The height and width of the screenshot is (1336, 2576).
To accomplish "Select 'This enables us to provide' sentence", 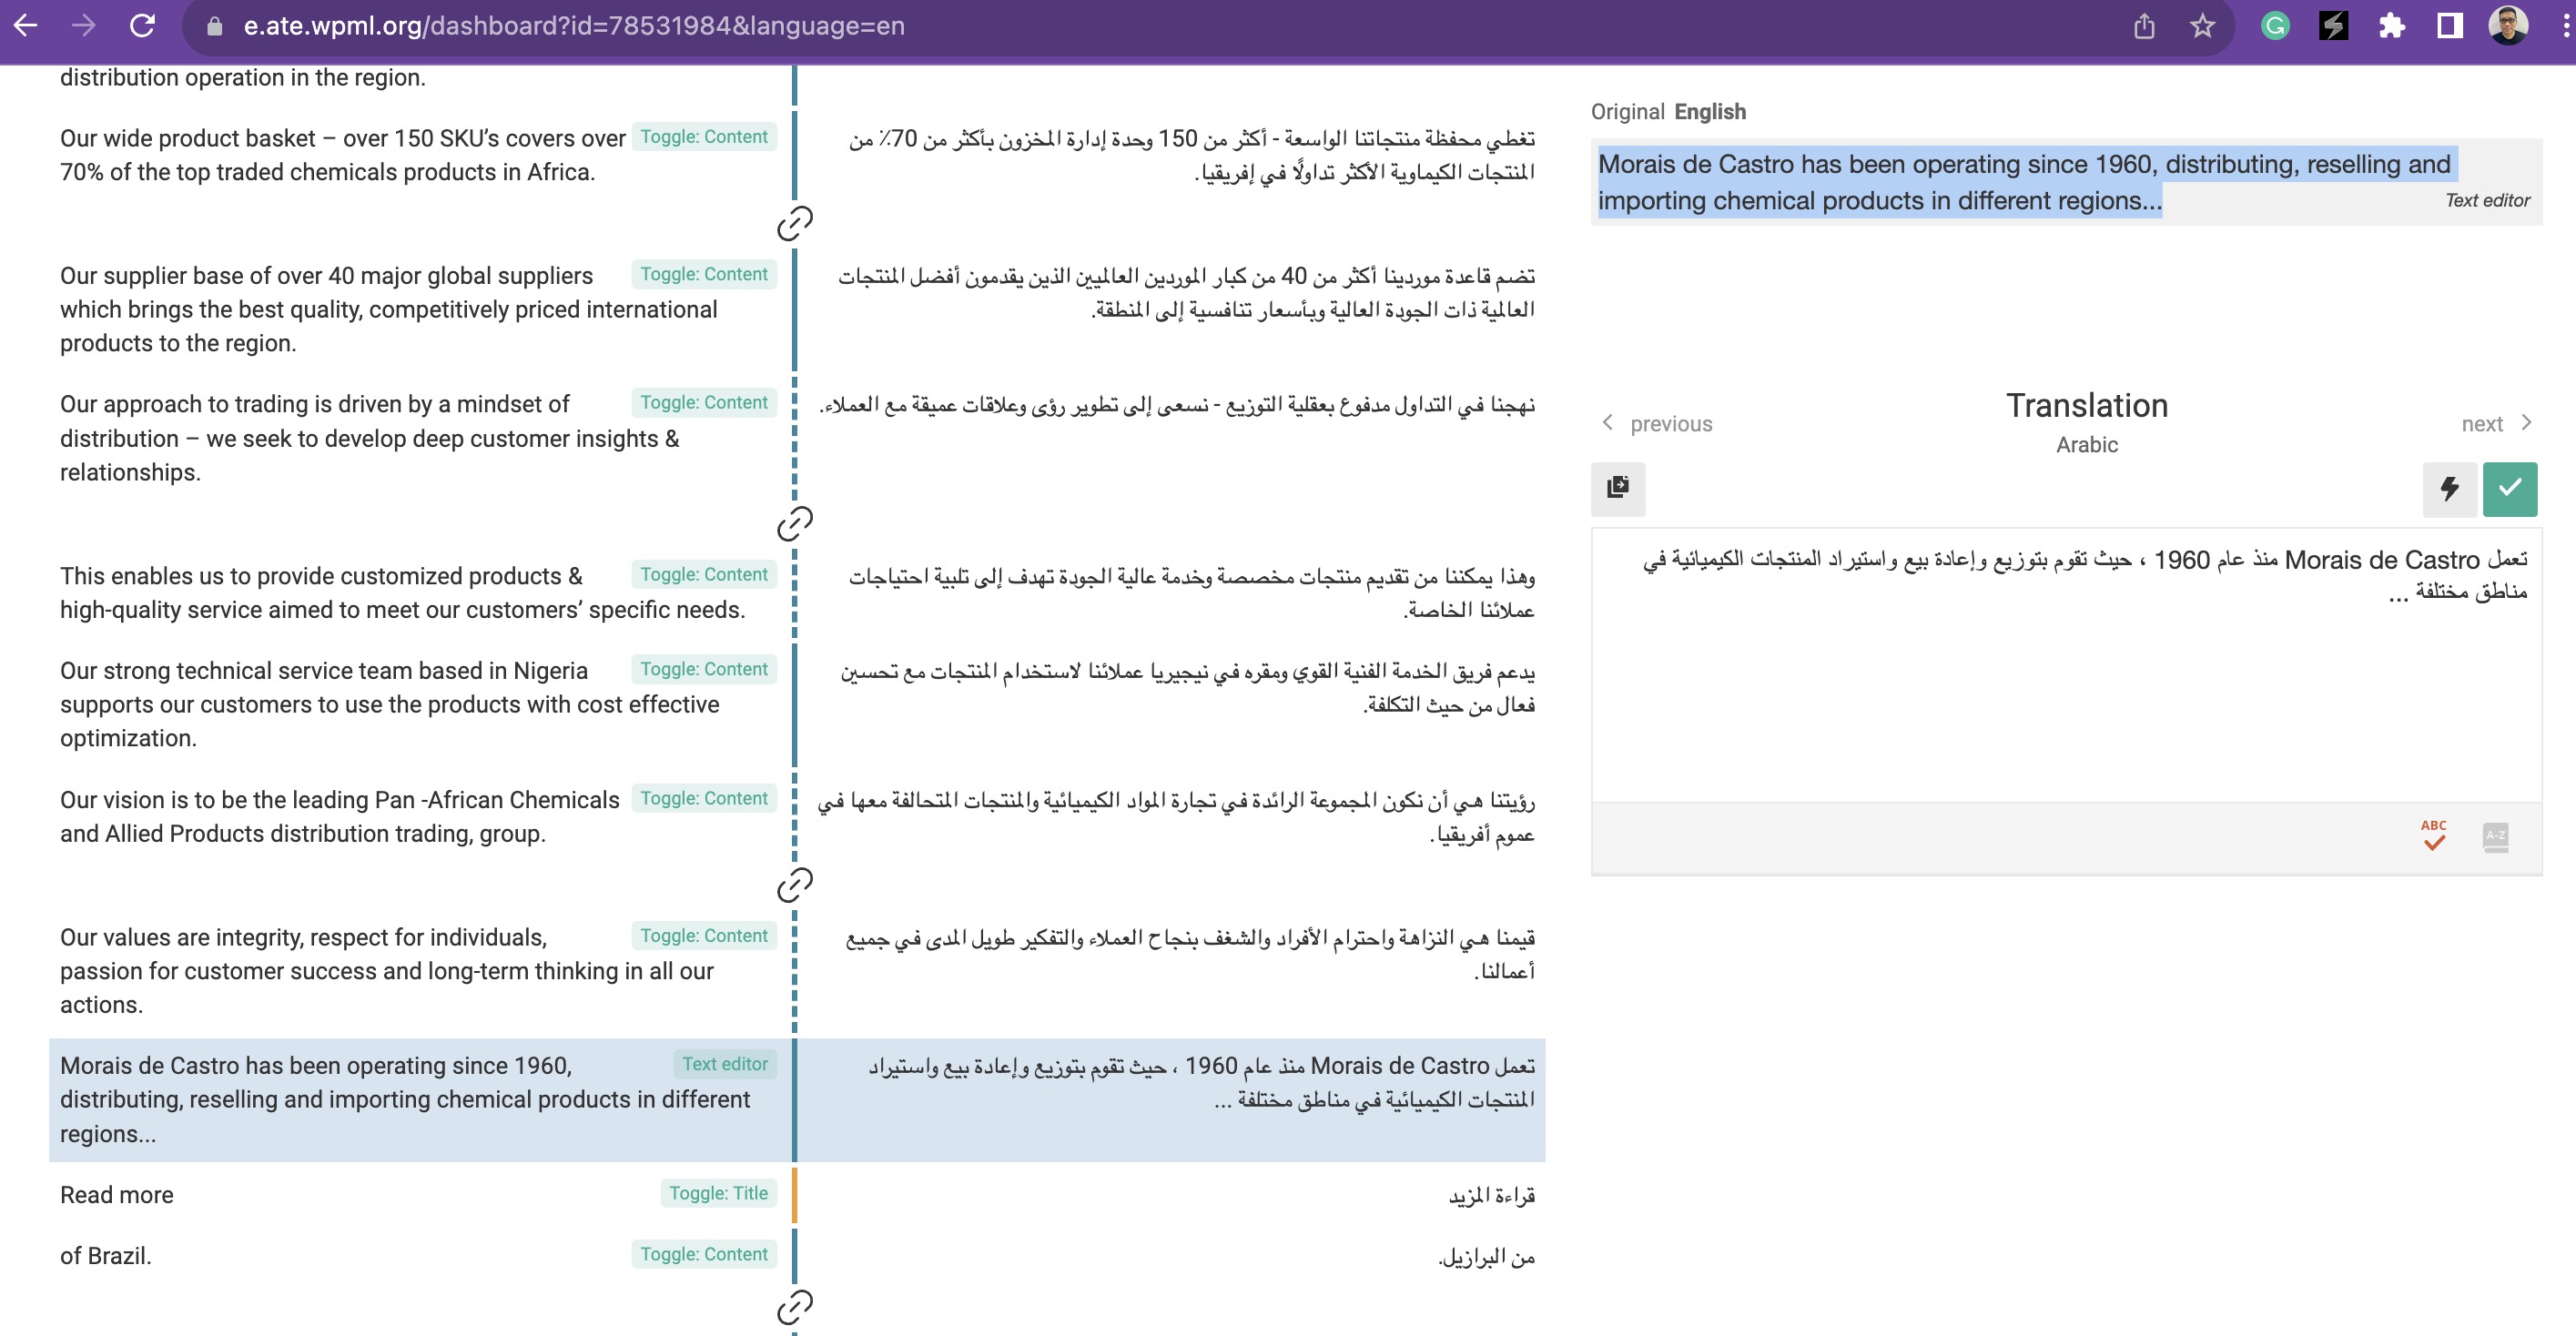I will pos(403,593).
